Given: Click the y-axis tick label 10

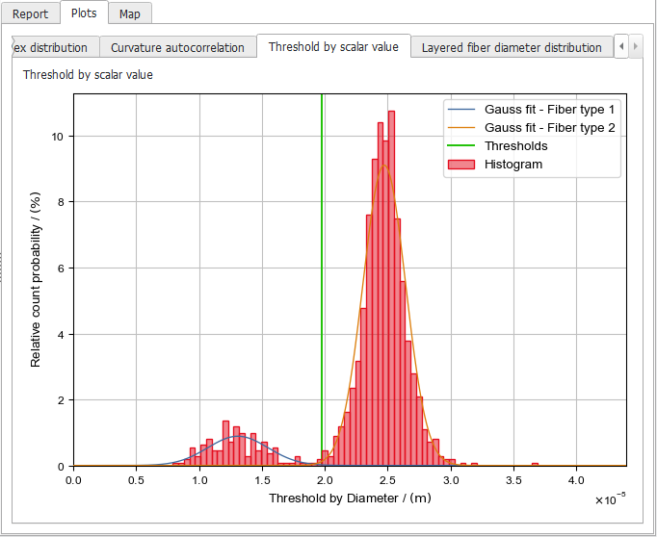Looking at the screenshot, I should pos(57,137).
